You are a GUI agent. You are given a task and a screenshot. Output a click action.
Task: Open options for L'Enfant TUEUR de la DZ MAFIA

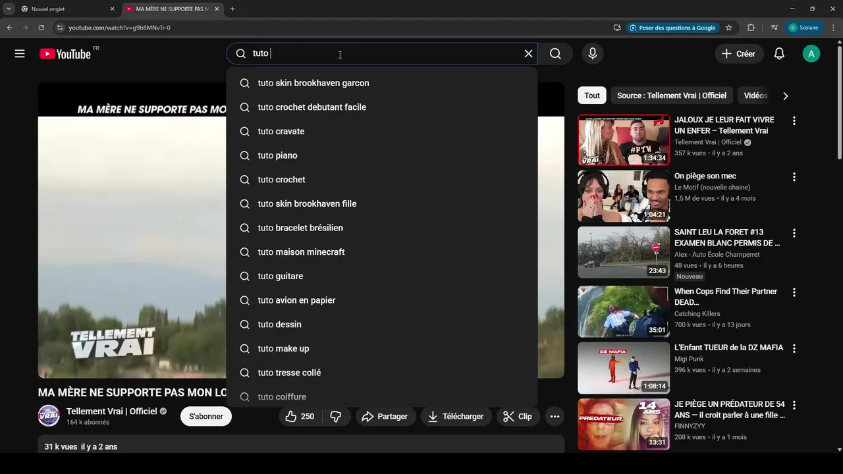[x=794, y=348]
